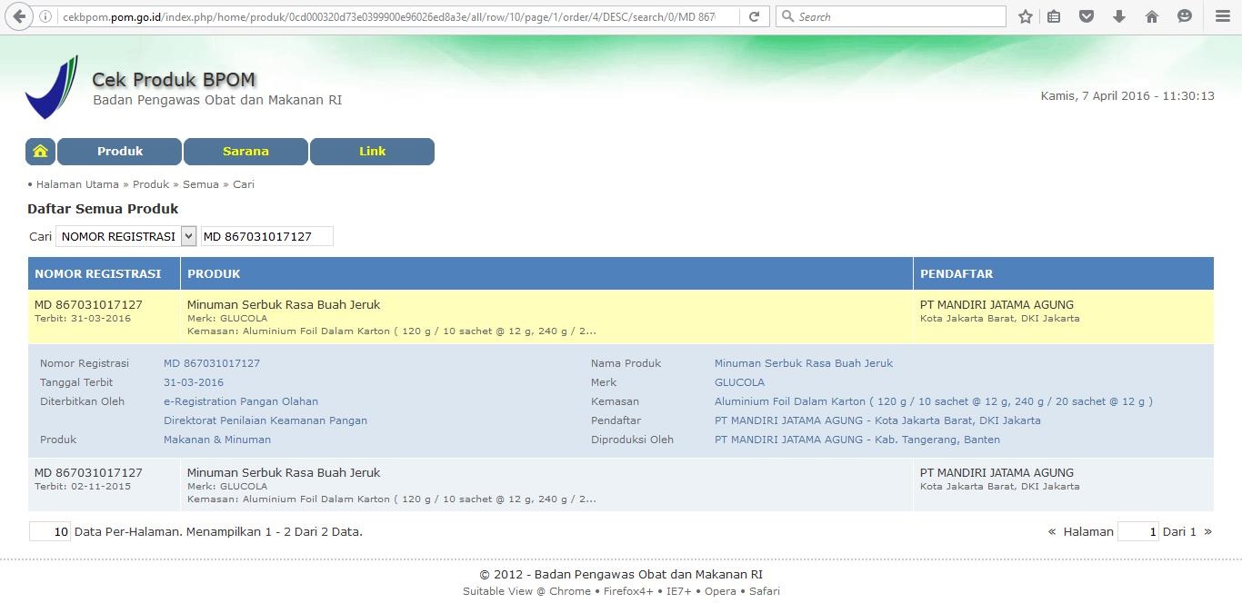Select the row issued 02-11-2015
The height and width of the screenshot is (603, 1242).
click(x=620, y=485)
